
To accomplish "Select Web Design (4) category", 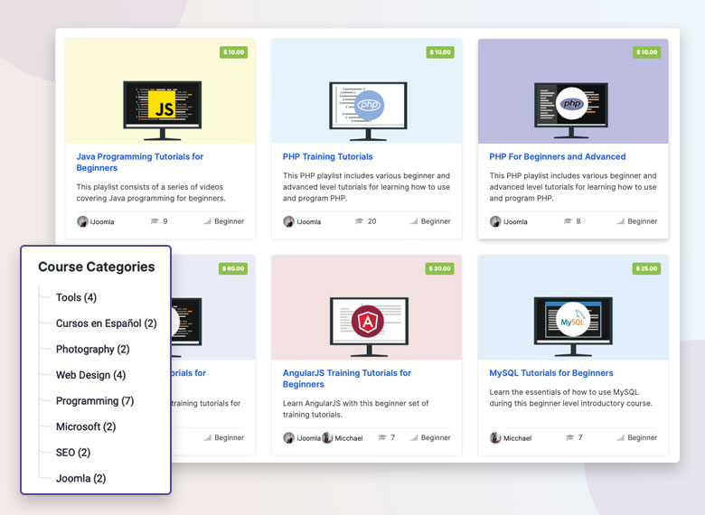I will click(x=90, y=375).
